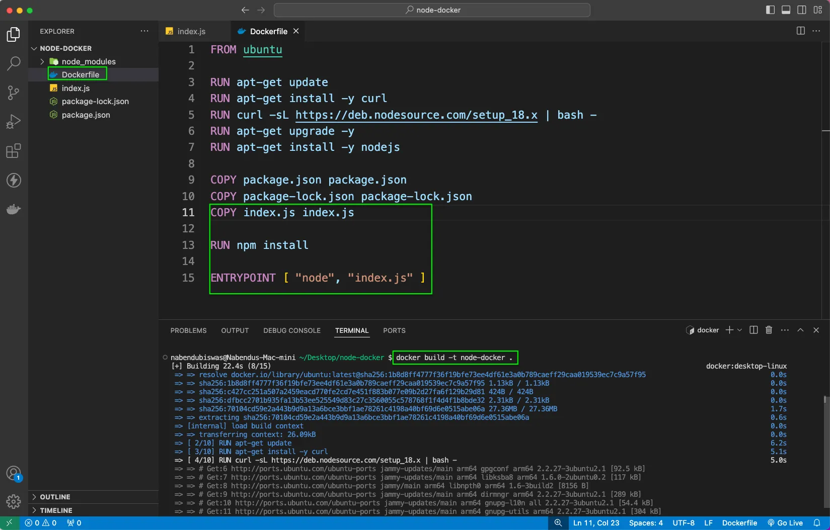Follow the deb.nodesource.com setup link

[416, 115]
